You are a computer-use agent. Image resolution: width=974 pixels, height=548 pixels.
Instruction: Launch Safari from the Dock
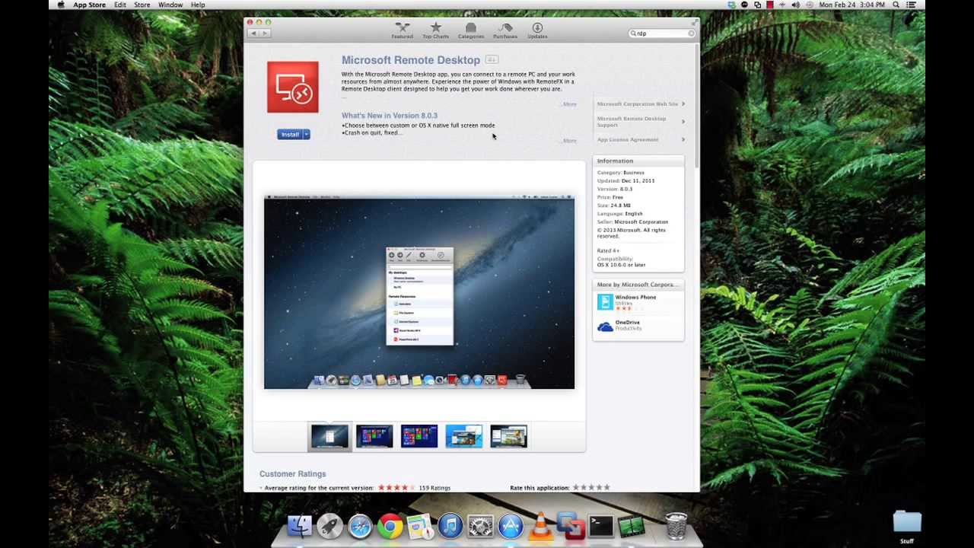360,526
